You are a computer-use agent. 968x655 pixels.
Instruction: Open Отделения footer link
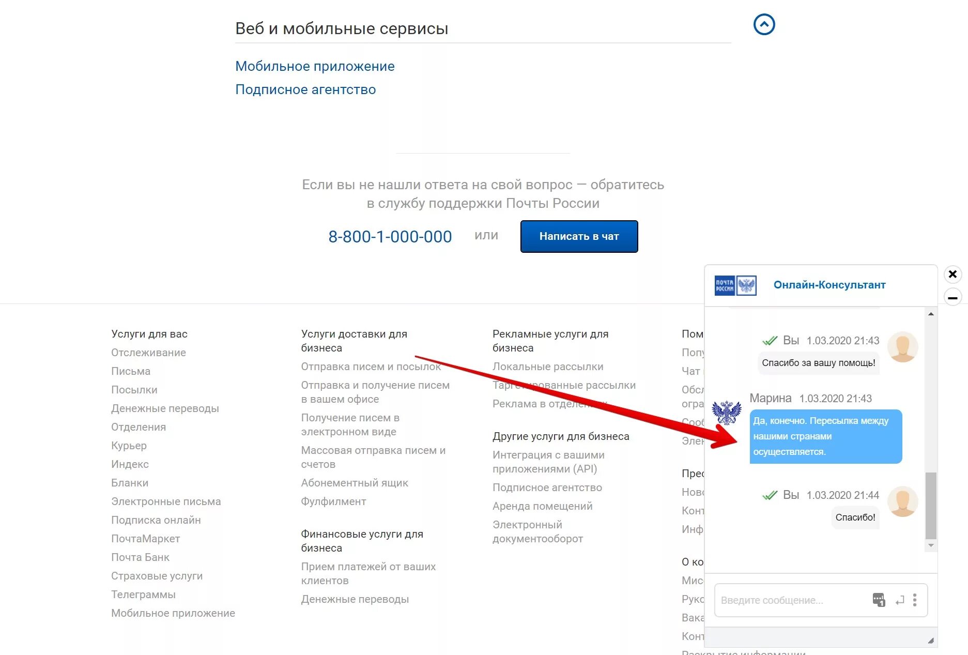pos(139,427)
